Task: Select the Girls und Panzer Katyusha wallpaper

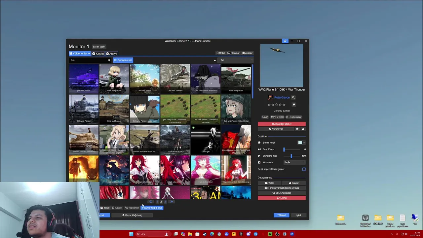Action: click(206, 79)
